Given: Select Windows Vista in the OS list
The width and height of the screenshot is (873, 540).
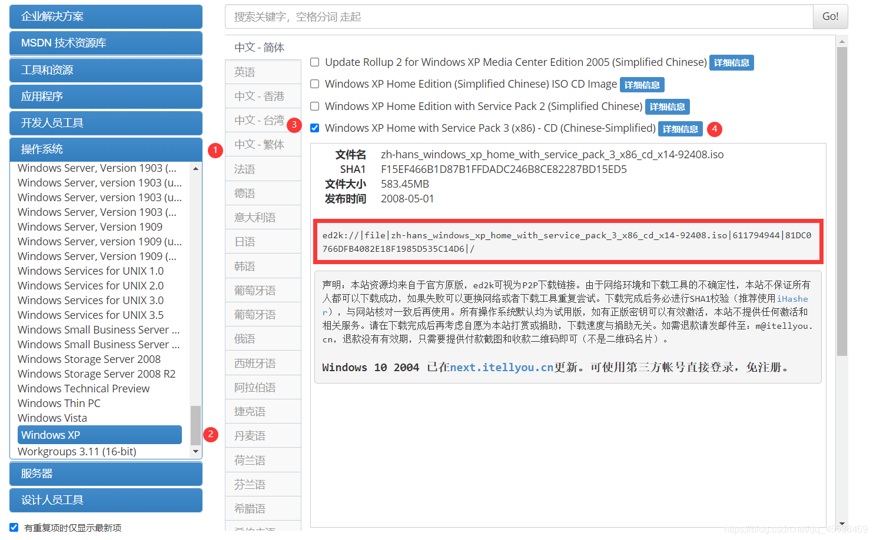Looking at the screenshot, I should (x=52, y=418).
